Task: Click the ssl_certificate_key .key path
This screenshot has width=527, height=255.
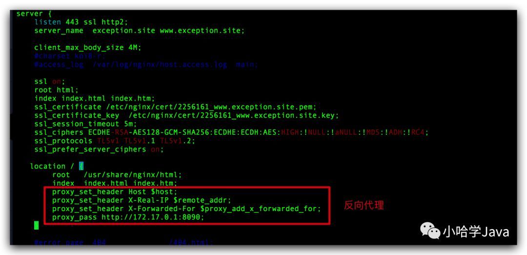Action: (233, 115)
